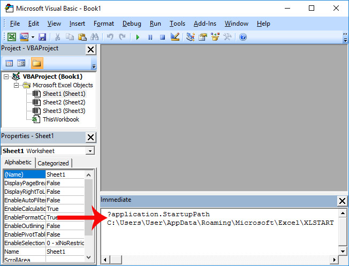Click the ?application.StartupPath line
Viewport: 349px width, 266px height.
pyautogui.click(x=158, y=214)
